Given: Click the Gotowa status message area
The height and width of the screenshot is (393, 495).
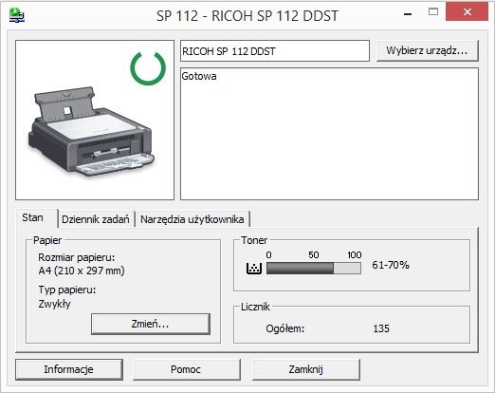Looking at the screenshot, I should pos(329,134).
